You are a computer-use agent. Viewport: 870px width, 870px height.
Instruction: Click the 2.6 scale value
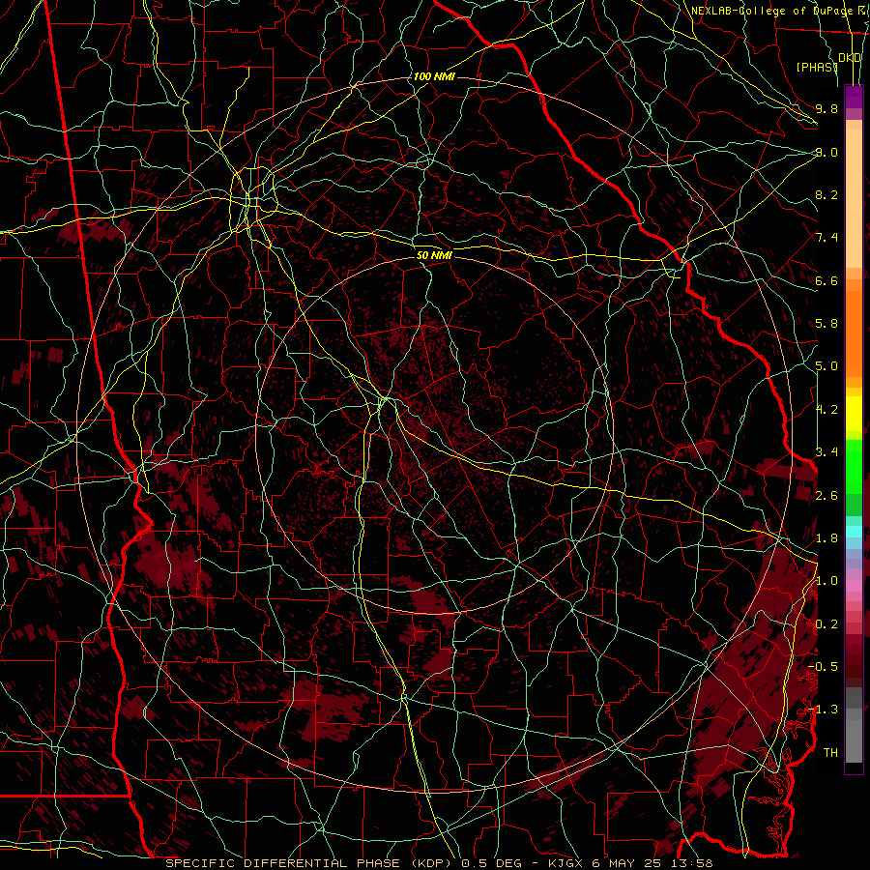tap(826, 496)
